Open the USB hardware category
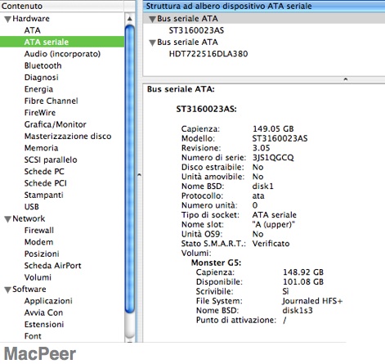 (x=32, y=207)
